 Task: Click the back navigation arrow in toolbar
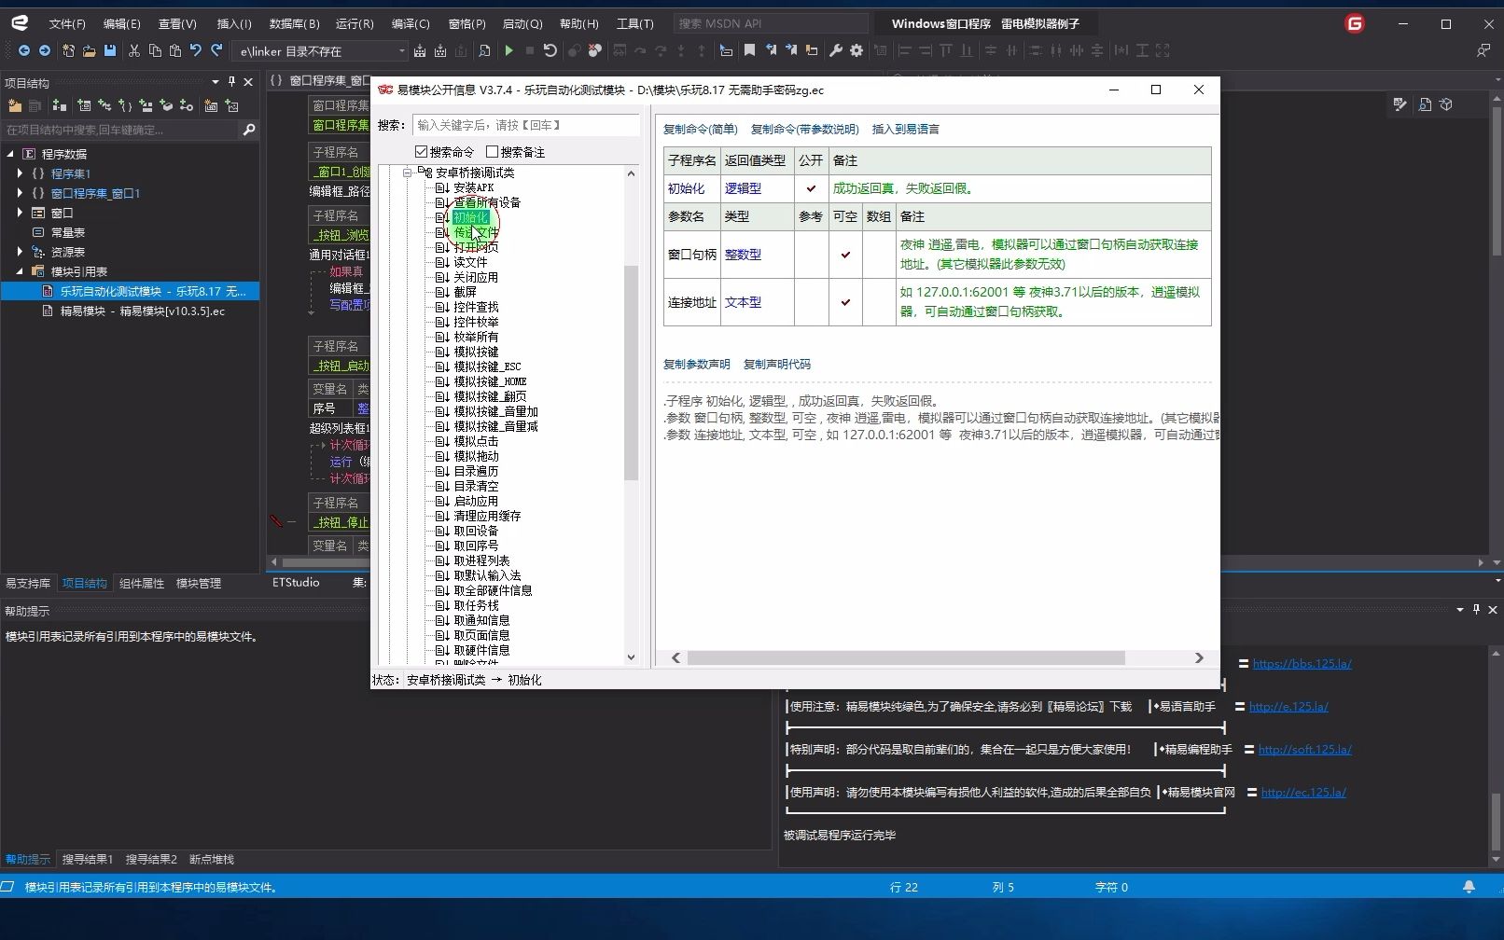click(24, 50)
